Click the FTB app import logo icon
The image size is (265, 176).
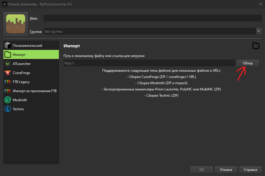pyautogui.click(x=7, y=91)
